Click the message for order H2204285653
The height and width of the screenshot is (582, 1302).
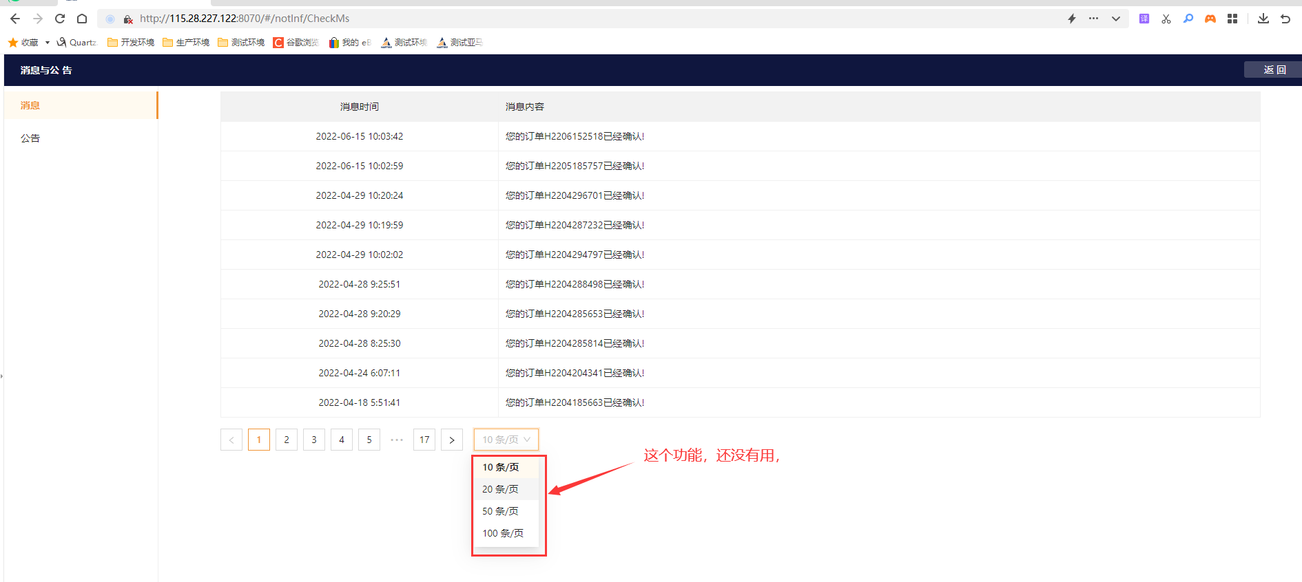coord(575,314)
